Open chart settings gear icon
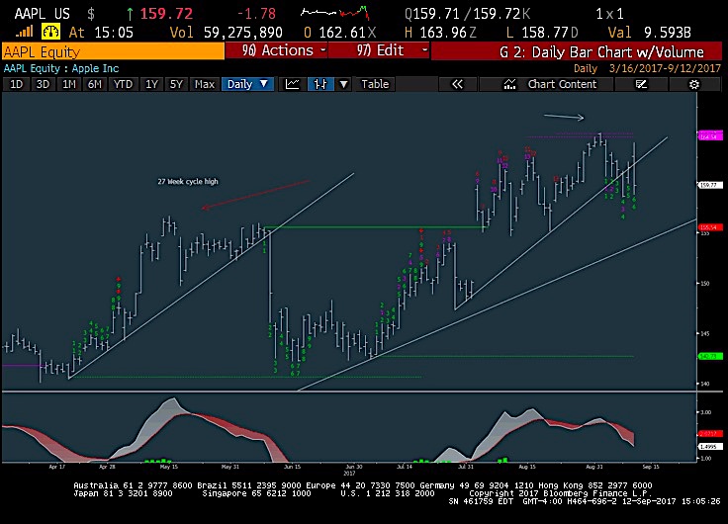This screenshot has width=728, height=524. (x=693, y=84)
